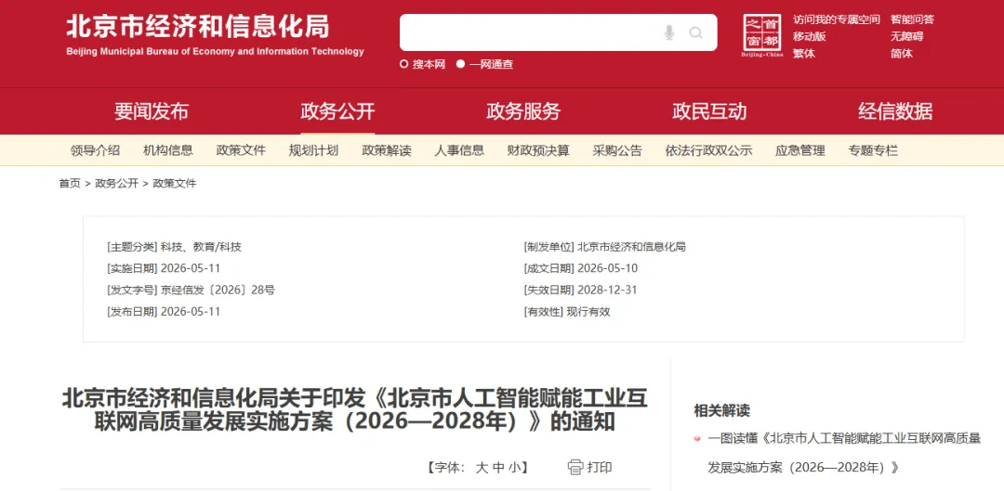This screenshot has height=491, width=1004.
Task: Go to 规划计划 submenu
Action: pos(313,151)
